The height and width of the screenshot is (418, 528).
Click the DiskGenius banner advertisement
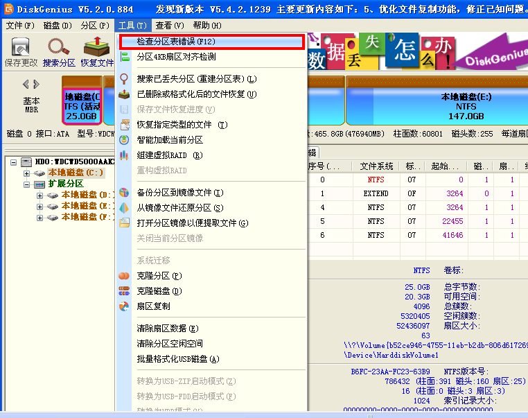tap(416, 52)
